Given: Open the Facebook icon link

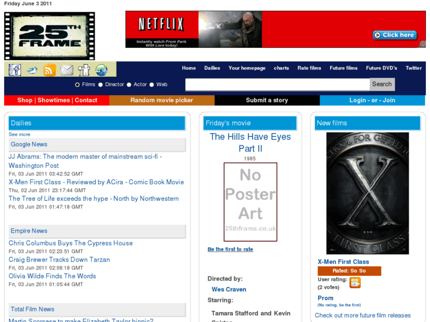Looking at the screenshot, I should (15, 70).
